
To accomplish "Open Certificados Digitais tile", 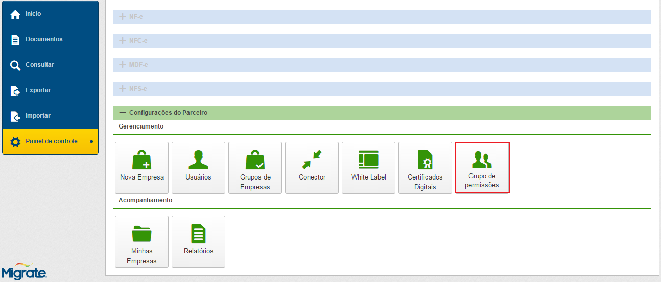I will (x=425, y=168).
